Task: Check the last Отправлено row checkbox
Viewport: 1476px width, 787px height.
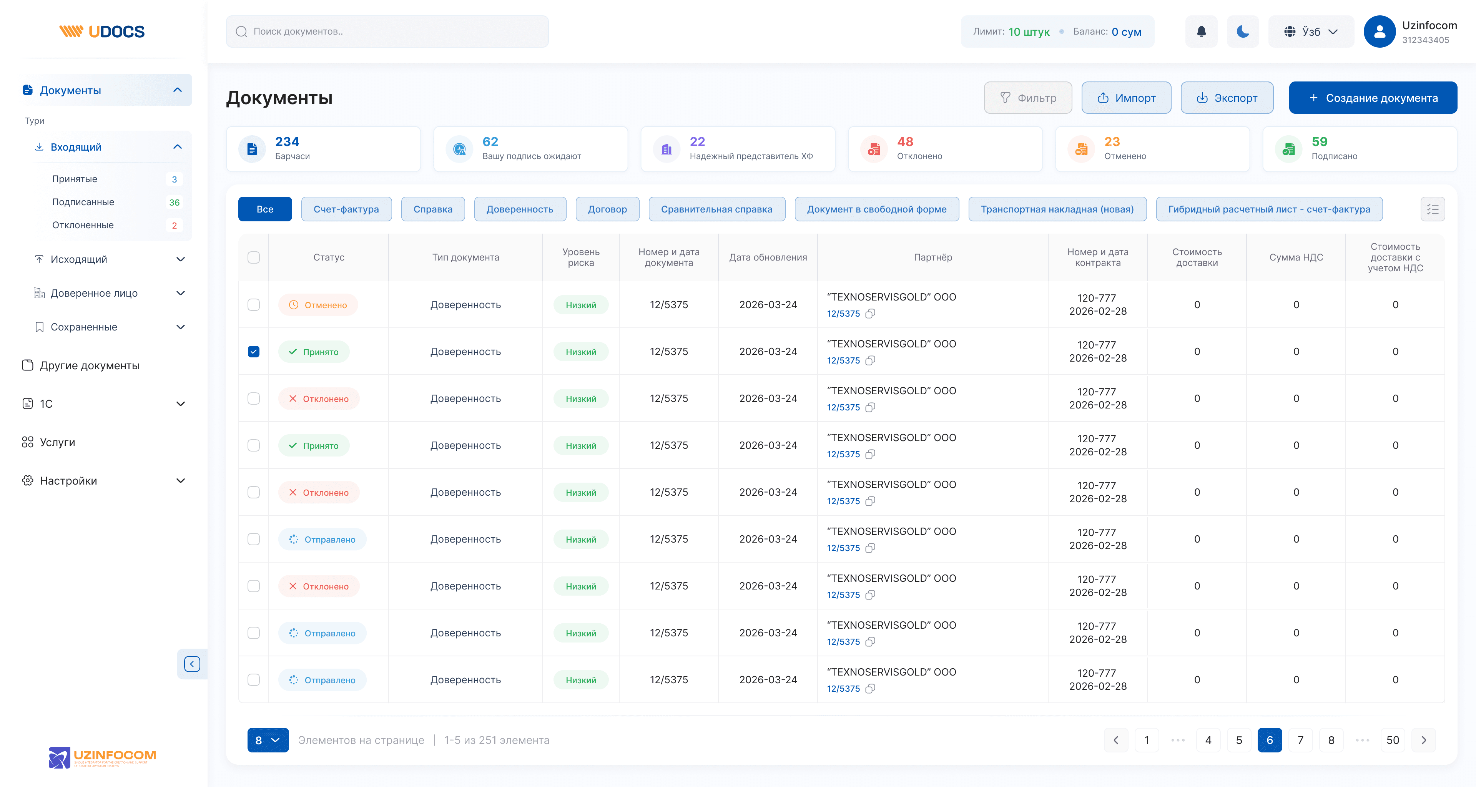Action: click(253, 680)
